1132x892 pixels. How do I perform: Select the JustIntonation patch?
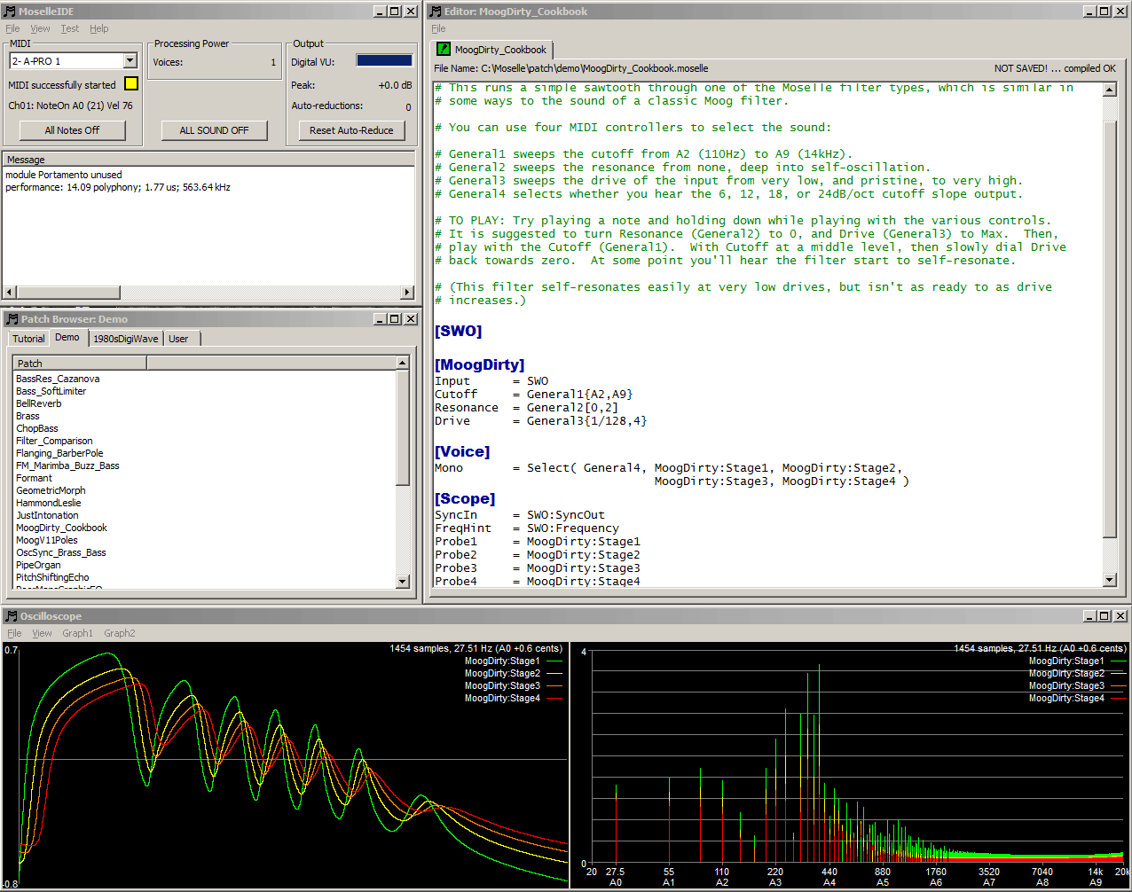pyautogui.click(x=47, y=515)
